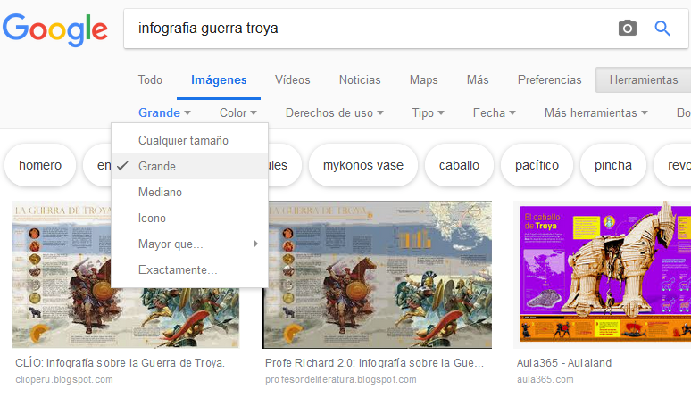Open the Derechos de uso dropdown

tap(334, 112)
